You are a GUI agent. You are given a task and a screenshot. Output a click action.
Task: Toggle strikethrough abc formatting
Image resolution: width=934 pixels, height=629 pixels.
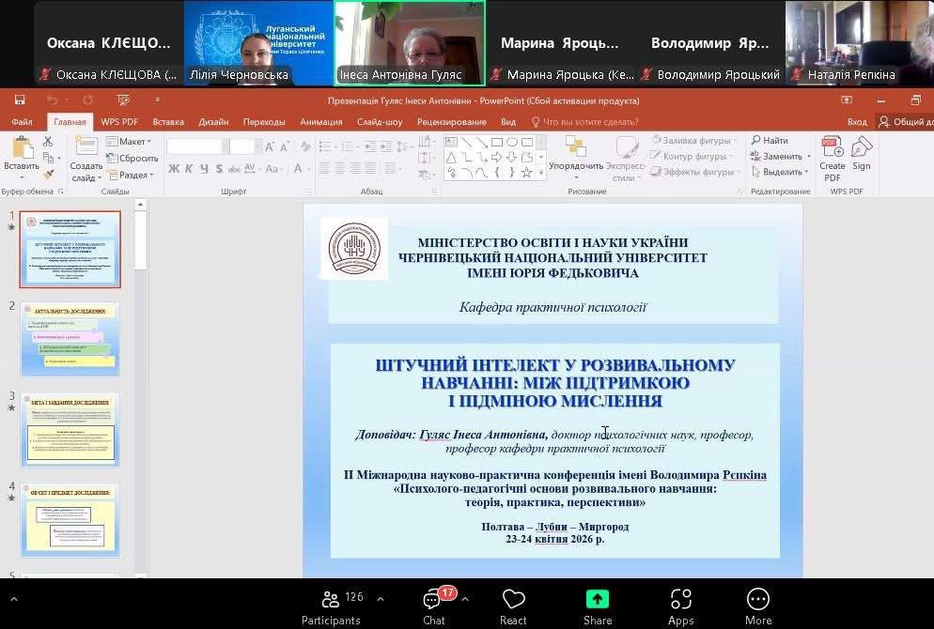[x=234, y=169]
